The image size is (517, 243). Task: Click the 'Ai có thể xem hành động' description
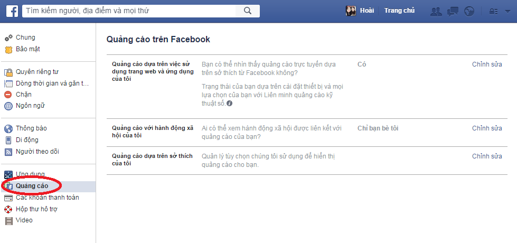point(271,132)
